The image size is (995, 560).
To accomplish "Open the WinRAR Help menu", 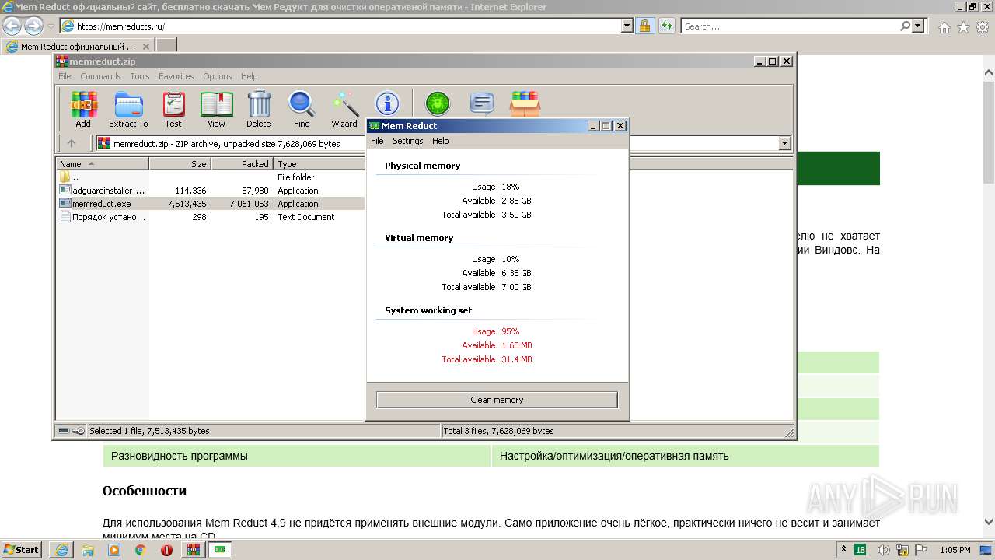I will click(x=249, y=76).
